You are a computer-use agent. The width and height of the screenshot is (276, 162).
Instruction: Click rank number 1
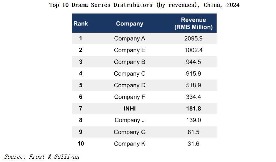pos(81,38)
